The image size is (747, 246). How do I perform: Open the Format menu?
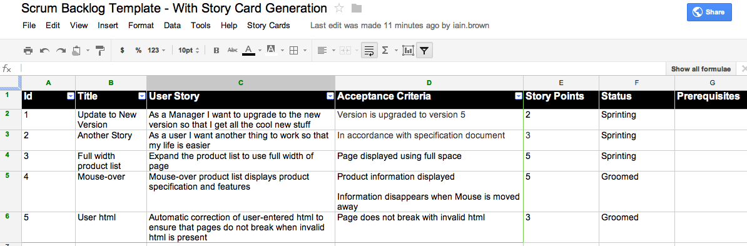click(x=141, y=26)
